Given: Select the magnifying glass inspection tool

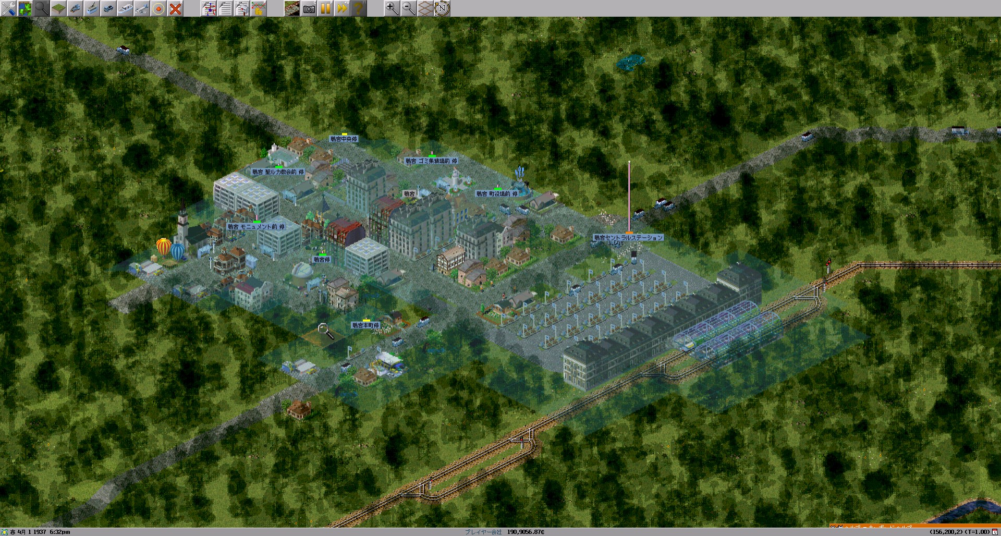Looking at the screenshot, I should pyautogui.click(x=42, y=8).
